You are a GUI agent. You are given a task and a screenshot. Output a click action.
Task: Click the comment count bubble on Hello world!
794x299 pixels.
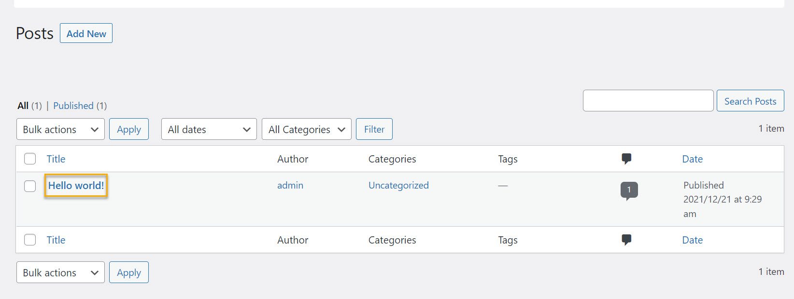click(628, 190)
